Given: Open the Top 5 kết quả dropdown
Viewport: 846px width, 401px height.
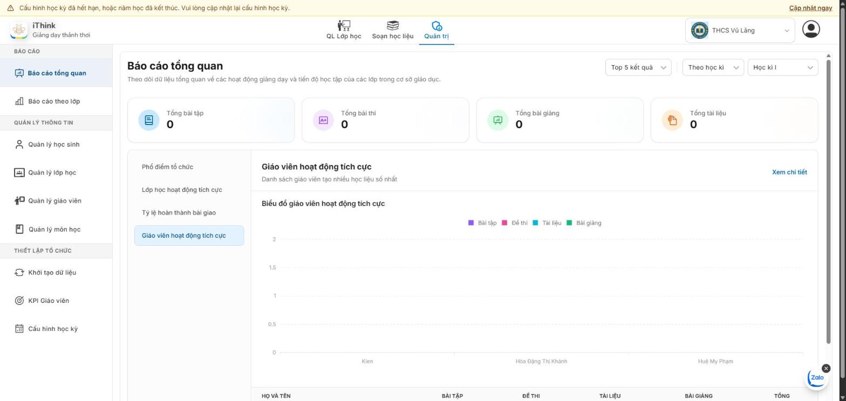Looking at the screenshot, I should pyautogui.click(x=638, y=67).
